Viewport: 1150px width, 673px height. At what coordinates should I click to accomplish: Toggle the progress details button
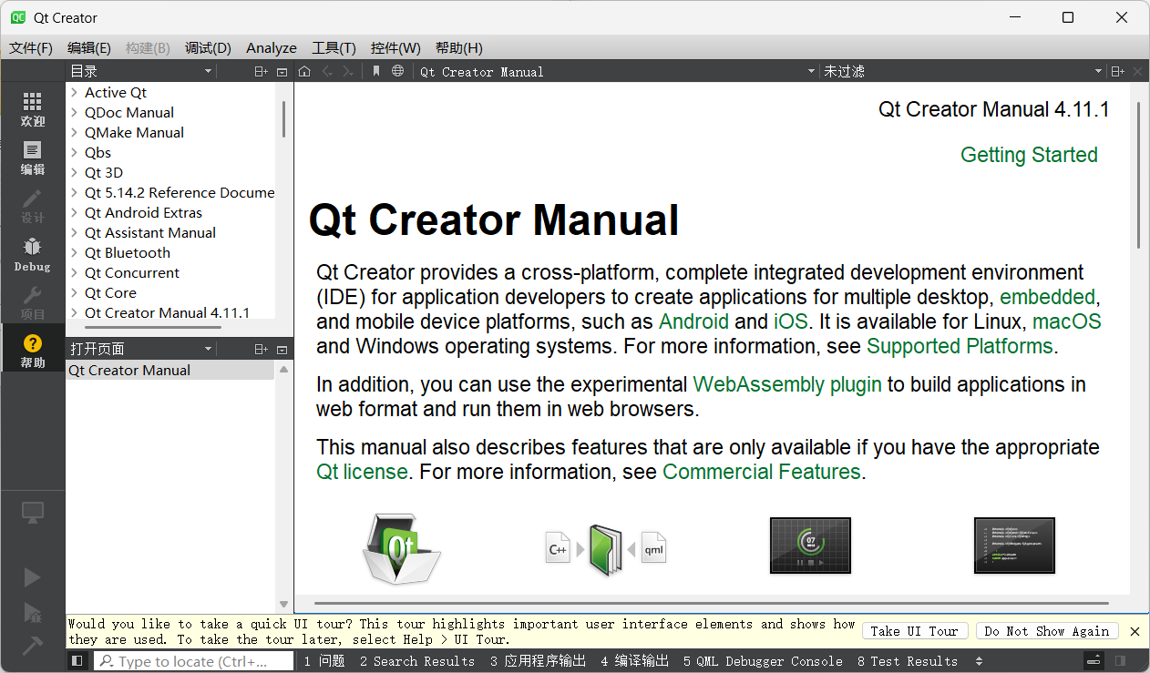tap(1094, 661)
